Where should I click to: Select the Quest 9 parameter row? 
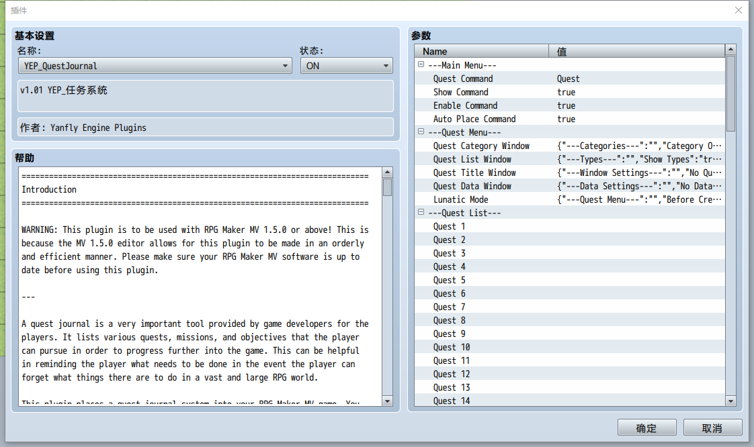coord(570,334)
